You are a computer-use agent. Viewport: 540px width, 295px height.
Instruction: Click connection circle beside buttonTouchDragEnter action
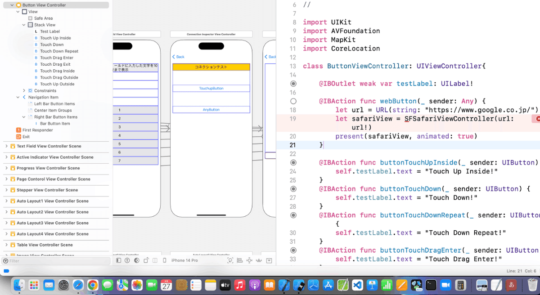[x=293, y=250]
